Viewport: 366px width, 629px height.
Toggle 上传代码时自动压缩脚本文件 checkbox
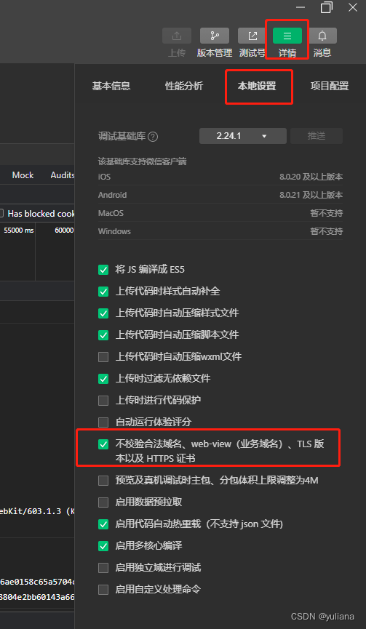[x=103, y=334]
